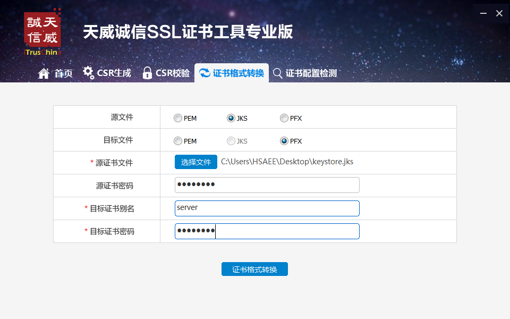Click the 源证书密码 label
Screen dimensions: 510x319
click(x=115, y=186)
